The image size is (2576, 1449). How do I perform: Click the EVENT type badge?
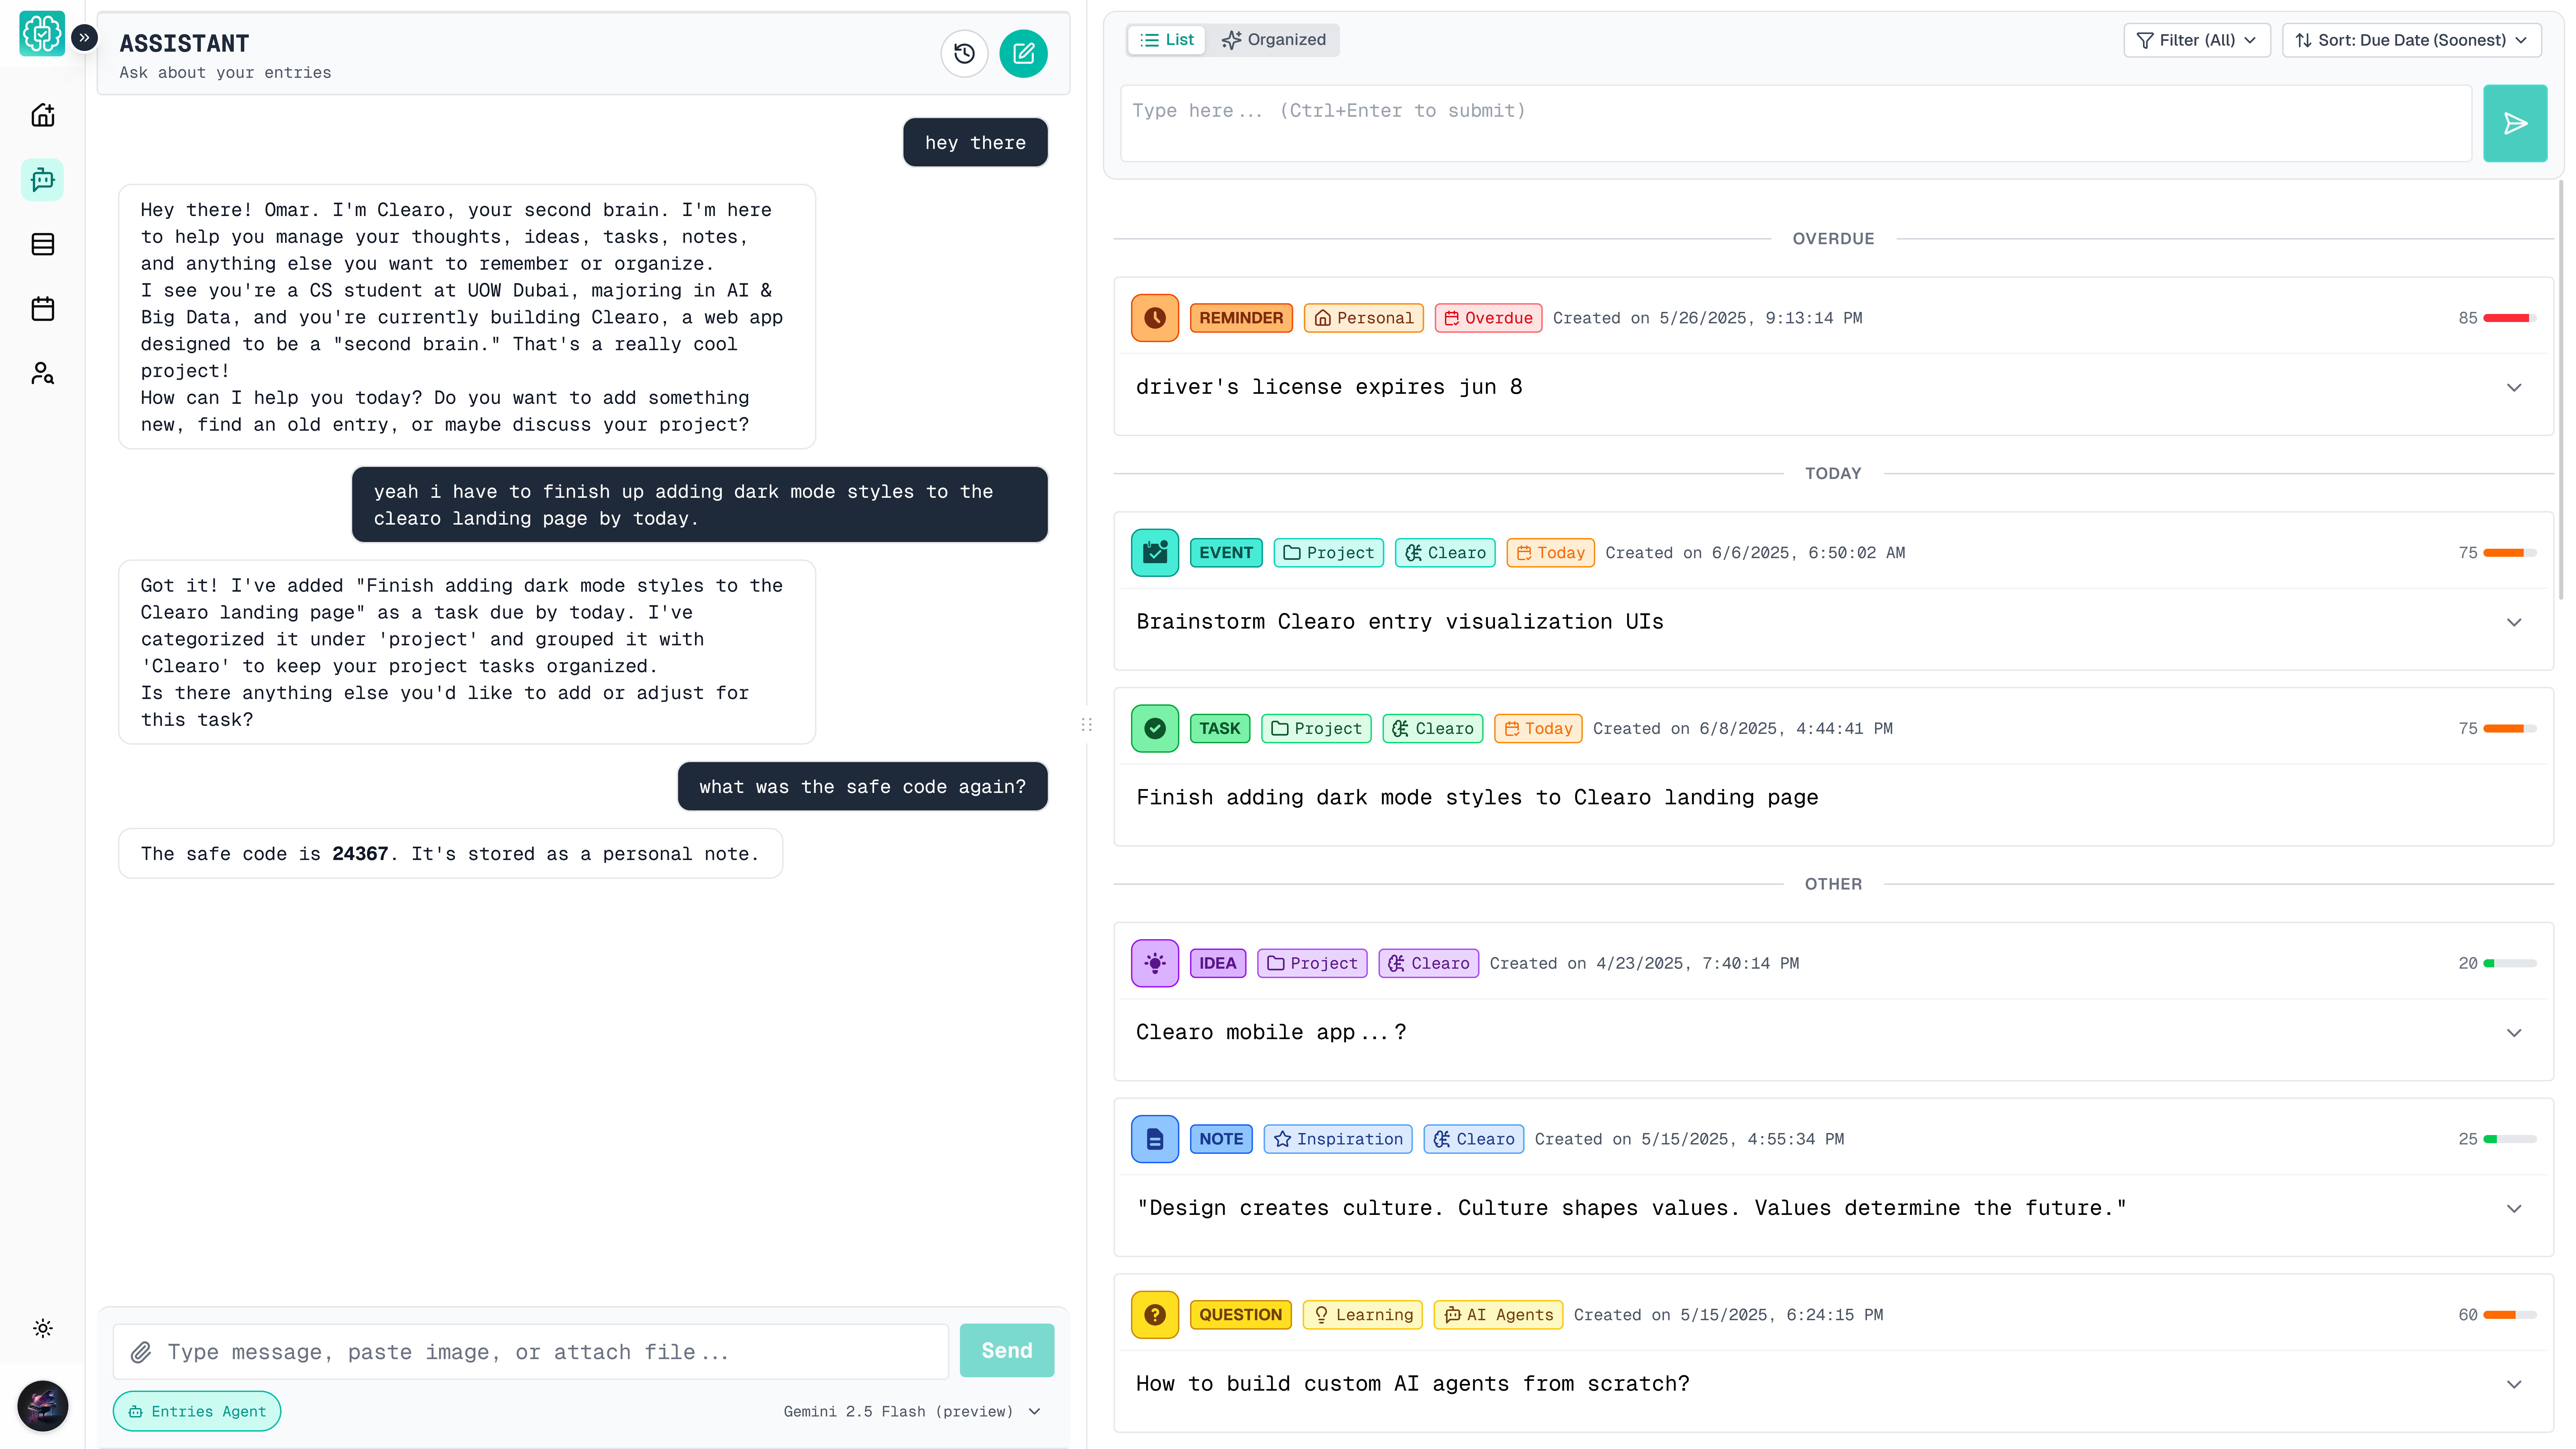(x=1226, y=553)
